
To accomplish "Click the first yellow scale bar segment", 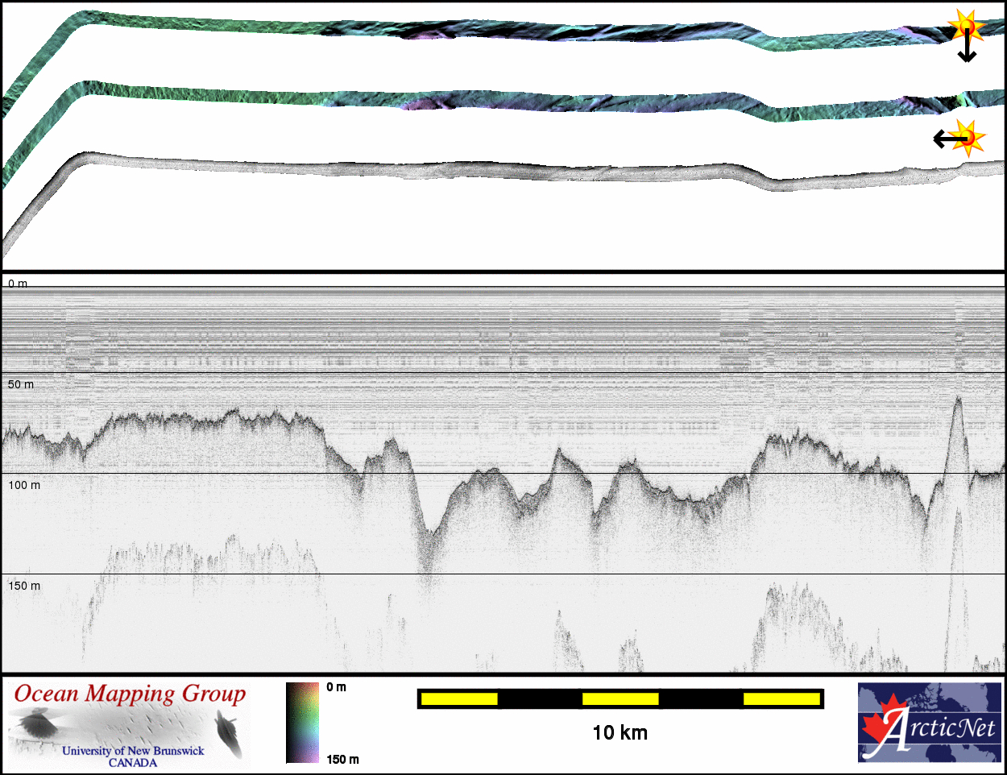I will pyautogui.click(x=458, y=698).
